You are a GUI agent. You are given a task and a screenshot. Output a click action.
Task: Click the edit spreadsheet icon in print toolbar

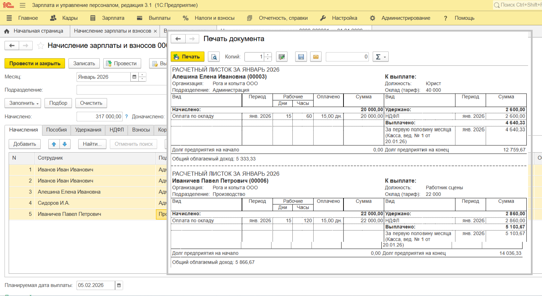coord(282,57)
